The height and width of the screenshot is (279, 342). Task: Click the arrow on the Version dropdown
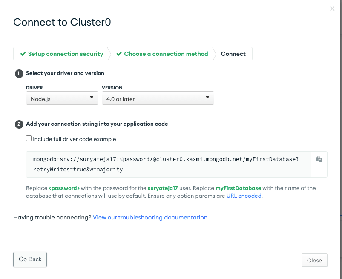pyautogui.click(x=207, y=98)
